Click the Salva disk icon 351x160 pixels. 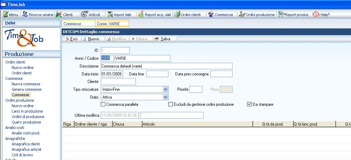coord(157,39)
